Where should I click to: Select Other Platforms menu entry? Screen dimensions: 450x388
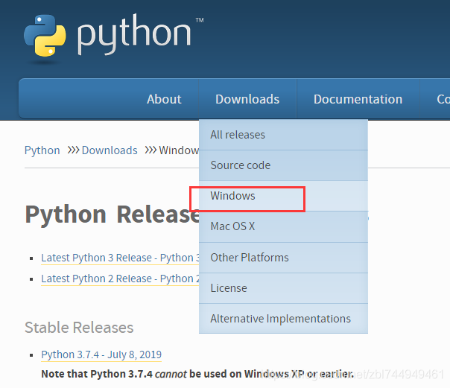click(283, 258)
